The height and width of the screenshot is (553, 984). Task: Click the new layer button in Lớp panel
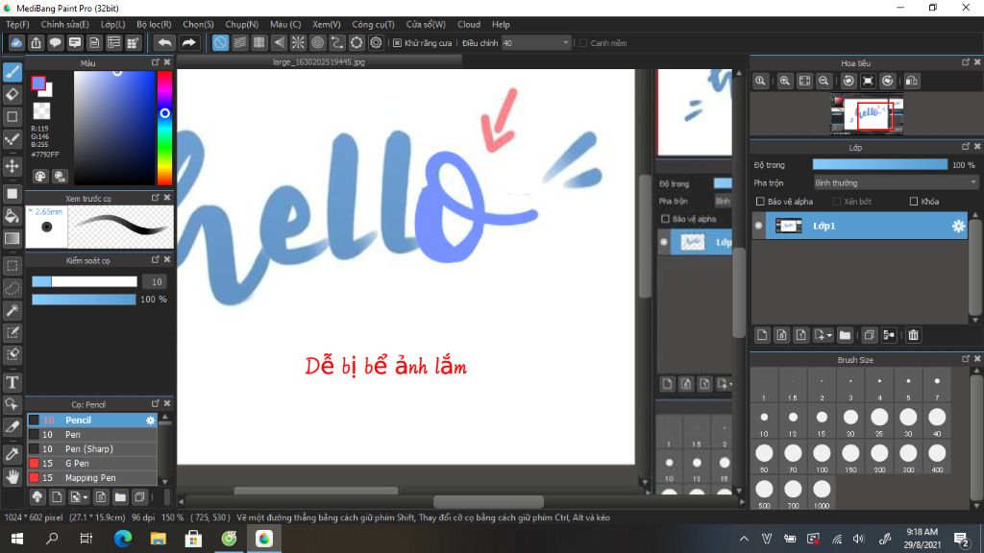(x=762, y=335)
